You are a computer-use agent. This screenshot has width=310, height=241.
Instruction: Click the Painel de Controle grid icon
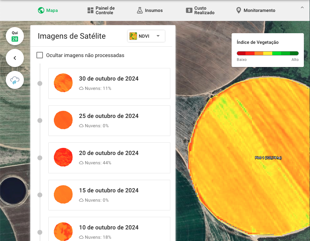point(90,10)
